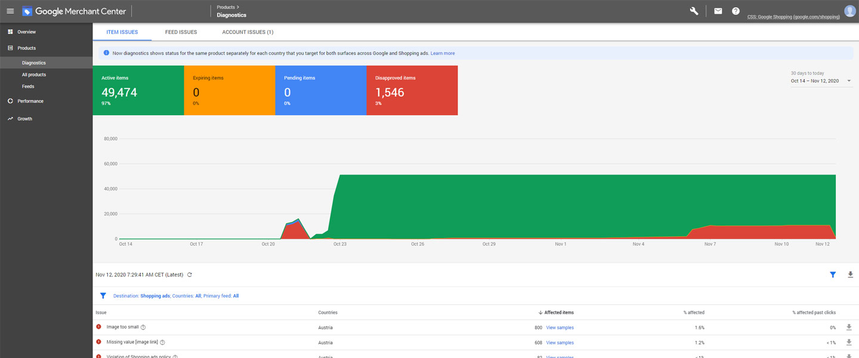
Task: Open the ACCOUNT ISSUES tab
Action: point(248,32)
